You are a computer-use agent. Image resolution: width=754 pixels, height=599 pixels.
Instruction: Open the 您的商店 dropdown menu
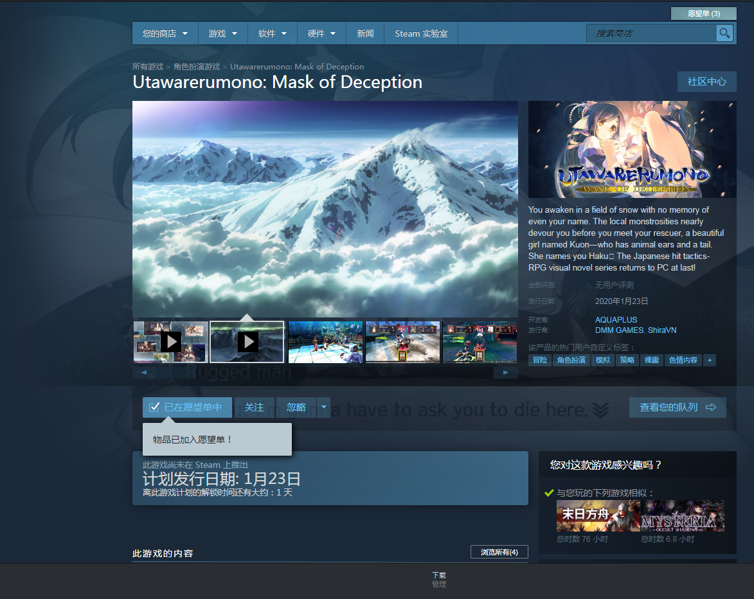click(165, 33)
